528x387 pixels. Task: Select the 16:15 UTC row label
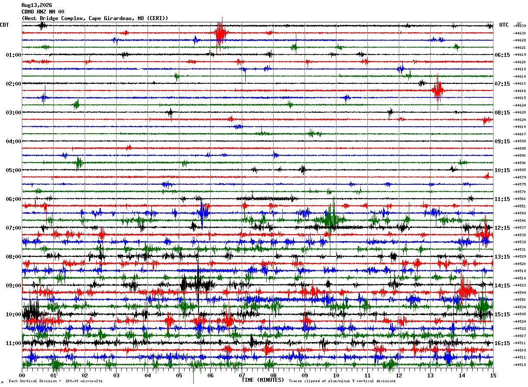tap(502, 343)
